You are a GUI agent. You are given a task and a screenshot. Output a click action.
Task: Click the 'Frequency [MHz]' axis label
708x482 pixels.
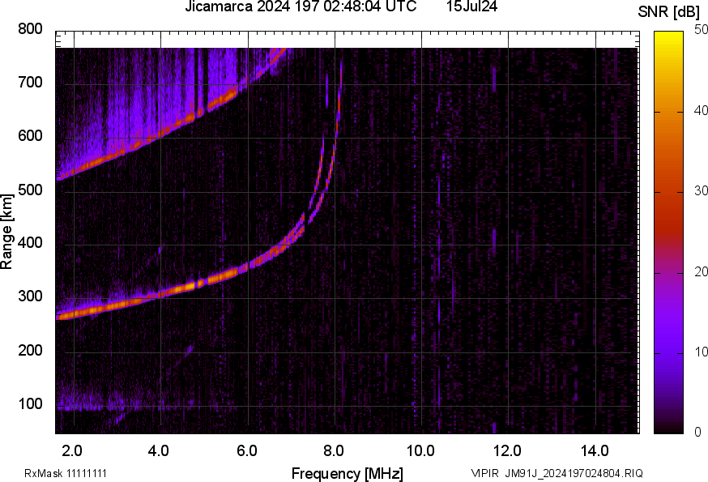(348, 473)
